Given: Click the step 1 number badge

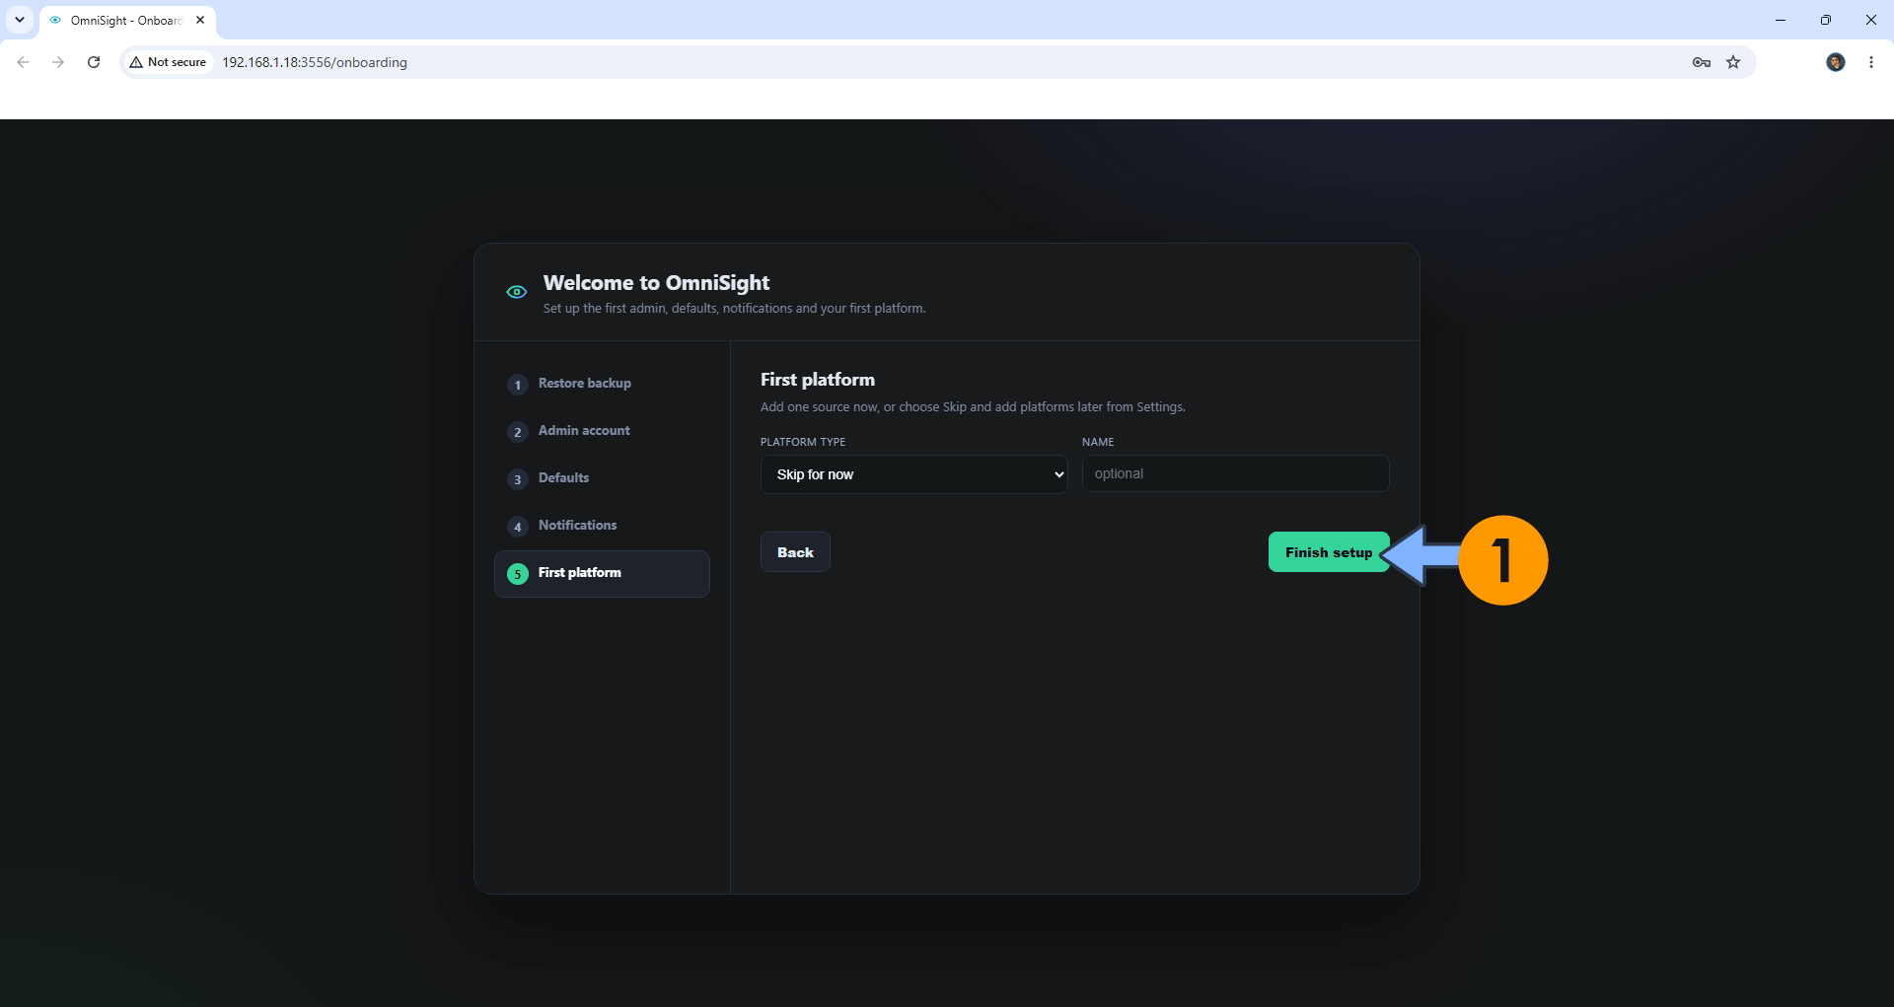Looking at the screenshot, I should pyautogui.click(x=518, y=385).
